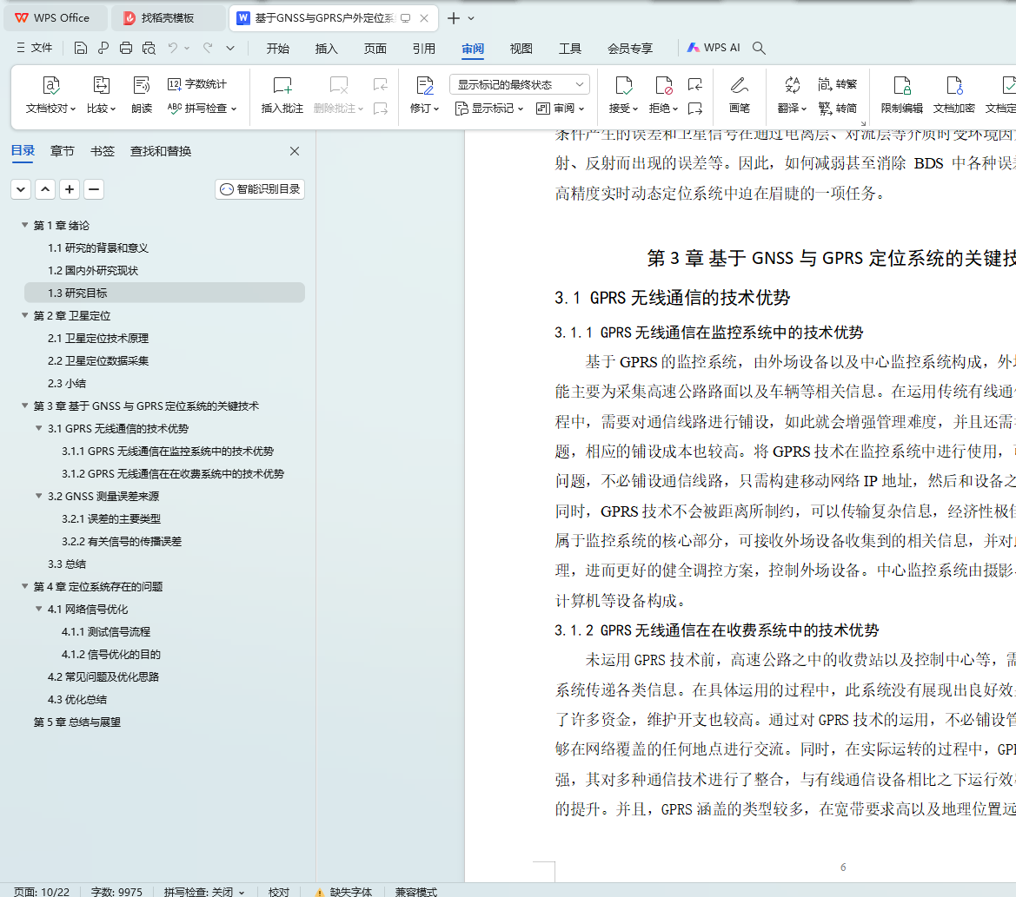Accept the change with 接受
The height and width of the screenshot is (897, 1016).
[x=623, y=96]
